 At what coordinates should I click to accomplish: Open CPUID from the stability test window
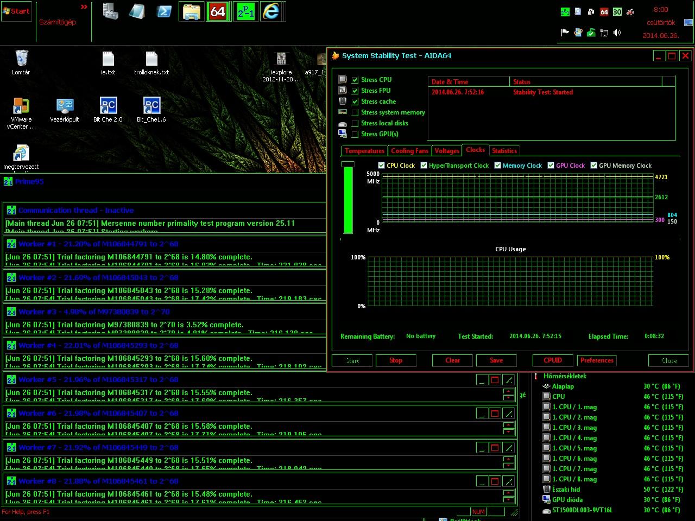(x=553, y=360)
